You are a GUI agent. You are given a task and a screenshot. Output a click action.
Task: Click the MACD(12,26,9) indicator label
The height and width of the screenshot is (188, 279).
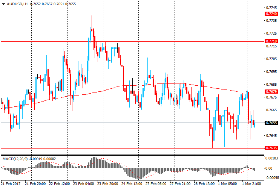point(15,159)
